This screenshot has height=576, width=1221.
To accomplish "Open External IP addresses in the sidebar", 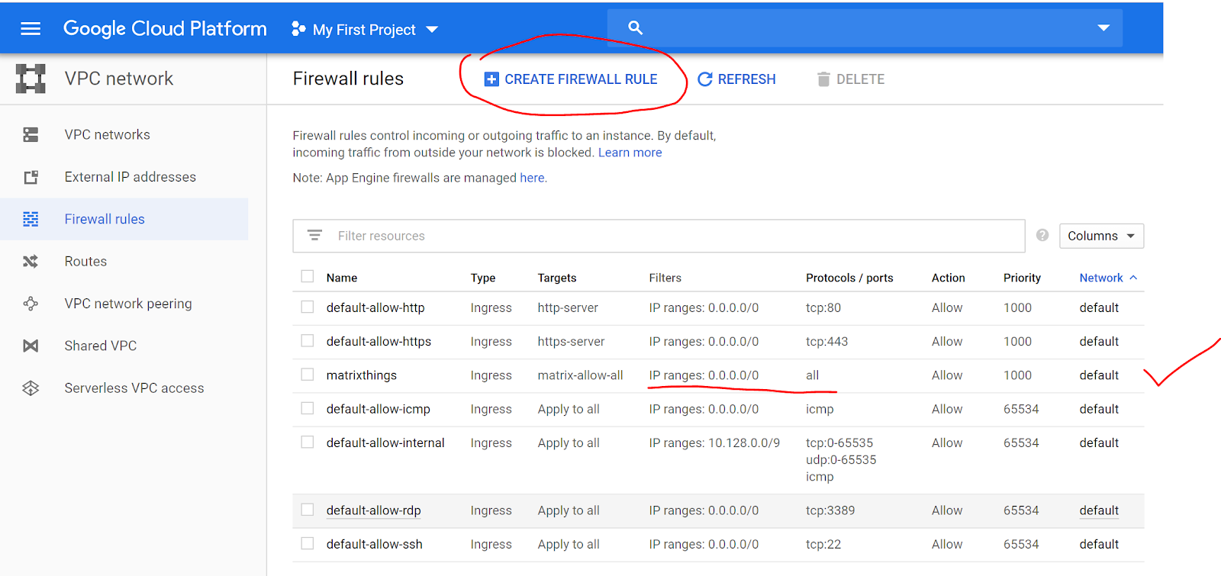I will (x=130, y=177).
